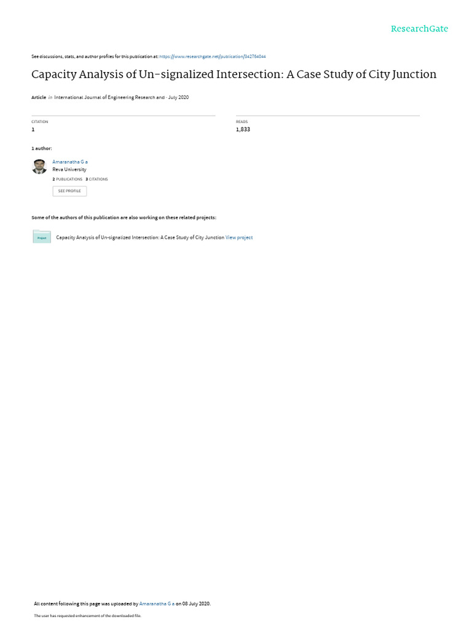Open the Amaranatha G a author name link under 1 author
Viewport: 472px width, 630px height.
70,162
